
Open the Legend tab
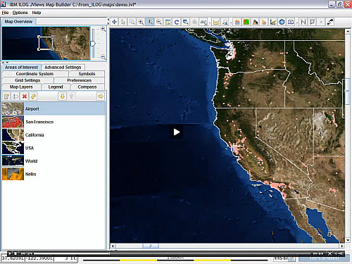(x=56, y=87)
